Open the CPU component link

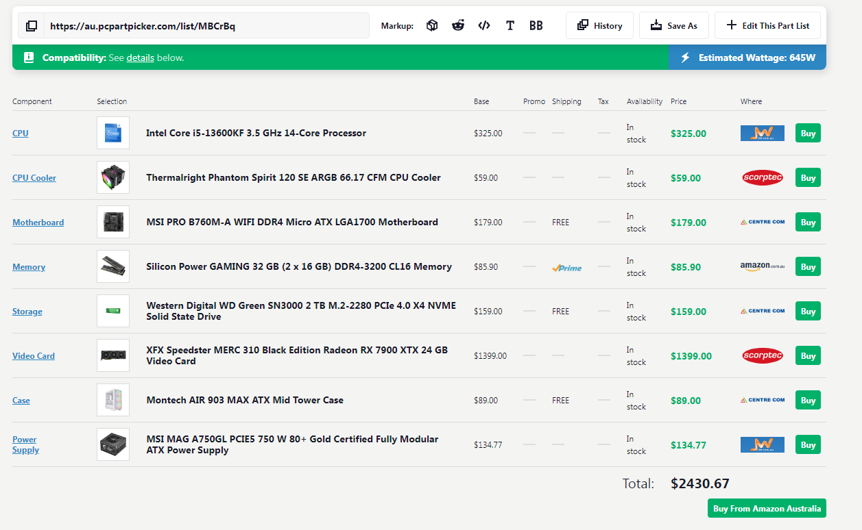[21, 133]
